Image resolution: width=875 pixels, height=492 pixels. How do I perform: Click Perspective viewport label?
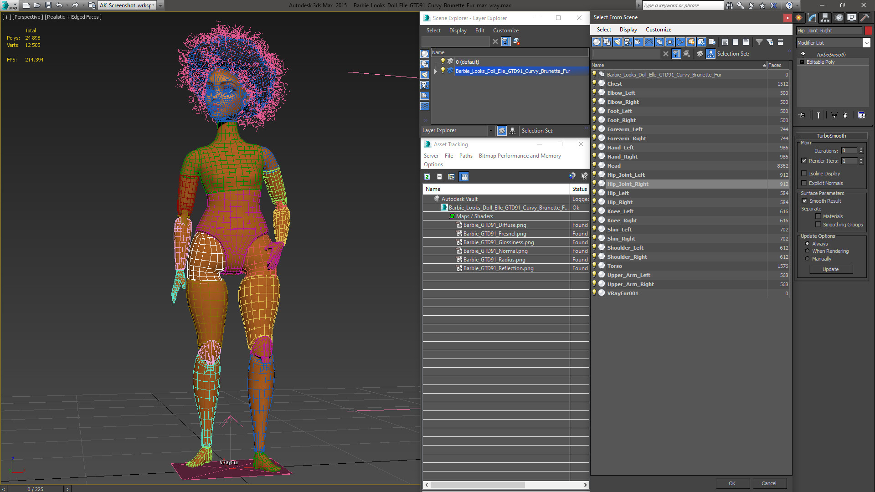click(28, 17)
